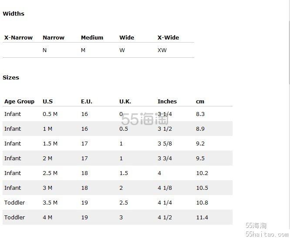
Task: Select the cm column header
Action: [x=200, y=102]
